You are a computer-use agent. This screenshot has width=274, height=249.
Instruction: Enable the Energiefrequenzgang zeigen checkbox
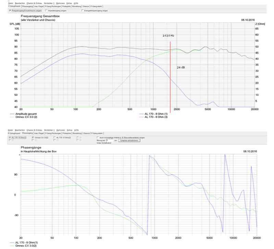click(x=83, y=10)
